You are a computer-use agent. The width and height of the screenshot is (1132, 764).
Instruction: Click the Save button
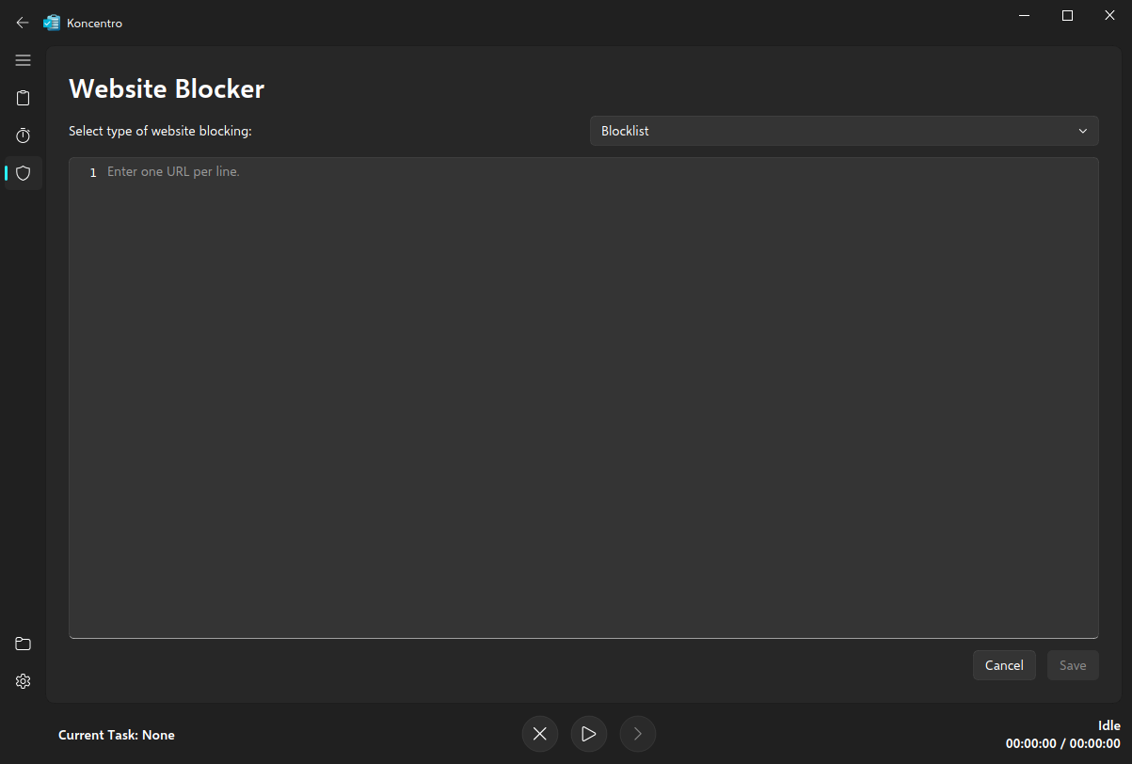[x=1072, y=665]
